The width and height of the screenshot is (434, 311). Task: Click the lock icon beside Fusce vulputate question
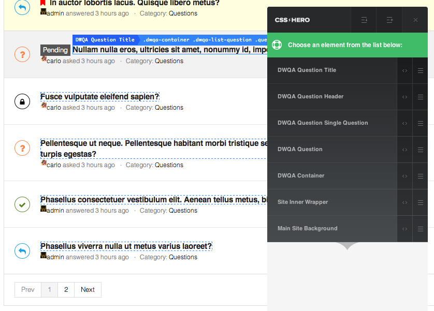tap(22, 101)
